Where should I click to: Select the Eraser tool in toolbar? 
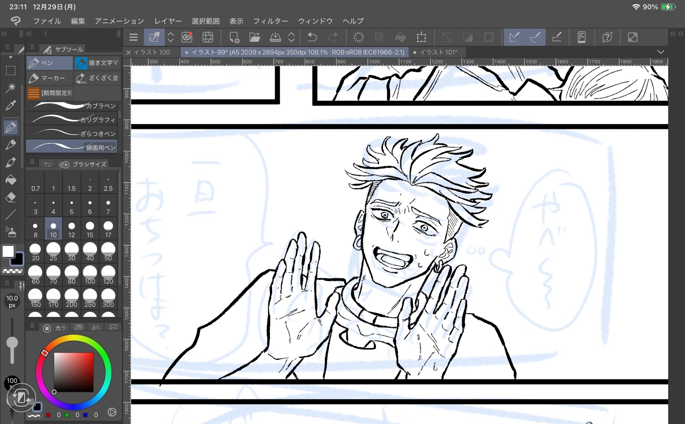[x=11, y=198]
